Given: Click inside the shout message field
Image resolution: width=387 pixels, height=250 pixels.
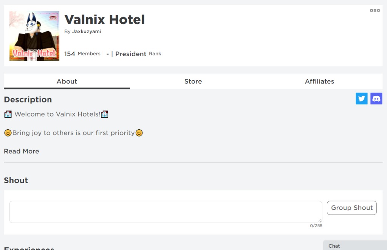Looking at the screenshot, I should [x=166, y=212].
